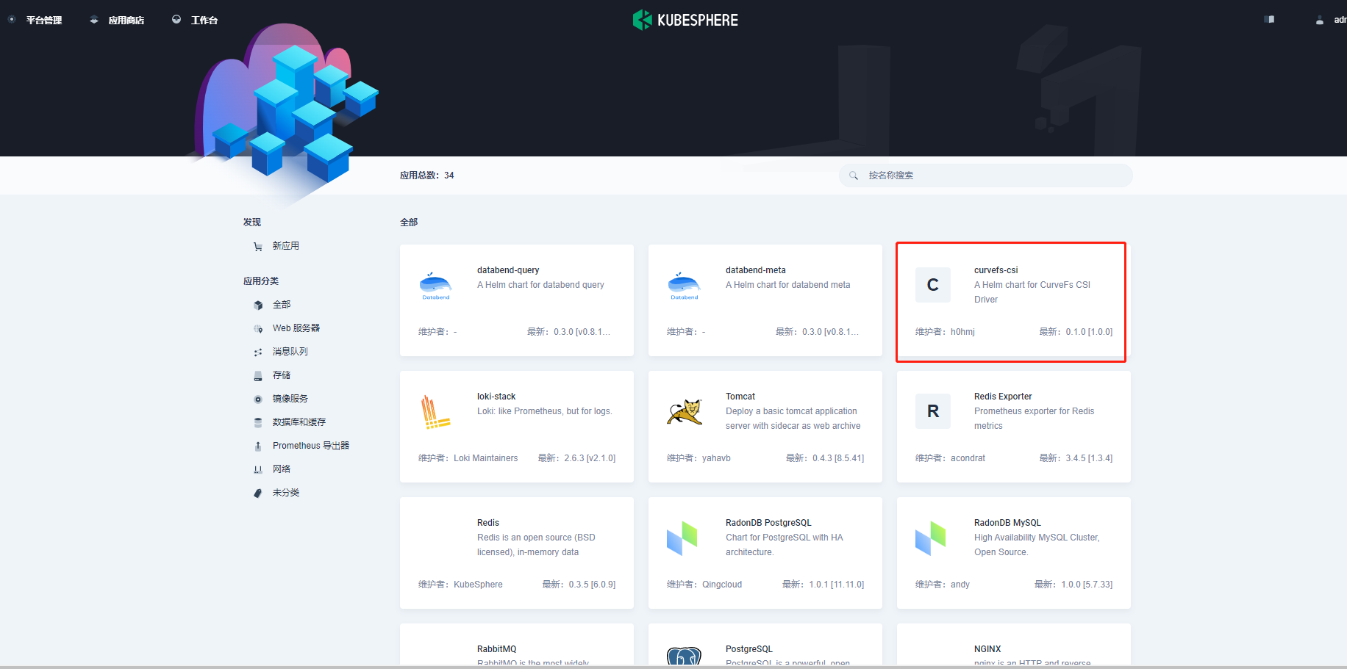
Task: Click the workbench icon in top bar
Action: point(176,20)
